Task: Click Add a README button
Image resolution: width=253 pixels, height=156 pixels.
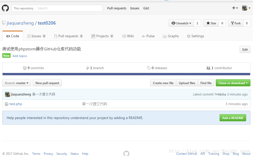Action: 233,118
